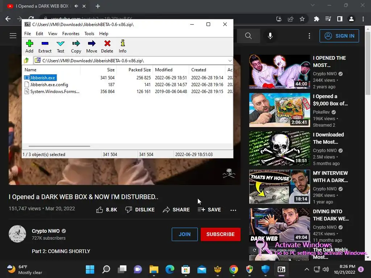371x278 pixels.
Task: Choose the Move toolbar icon
Action: point(92,46)
